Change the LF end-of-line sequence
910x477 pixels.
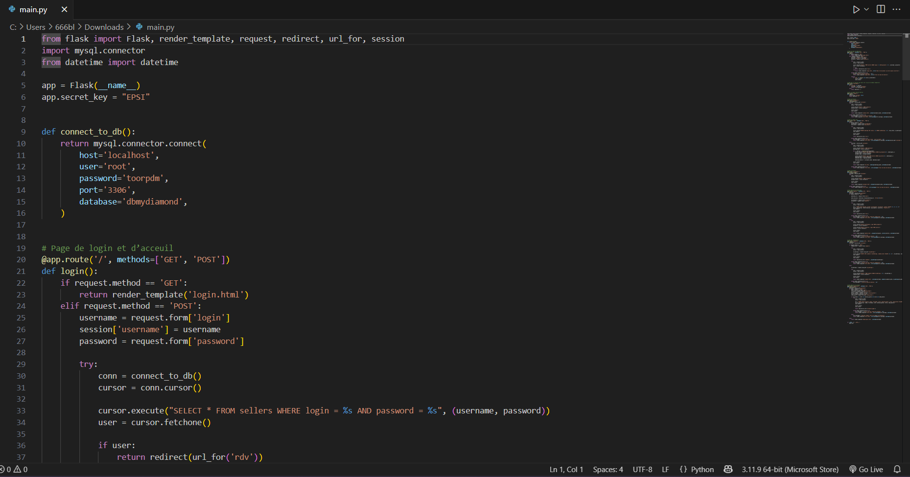point(665,469)
